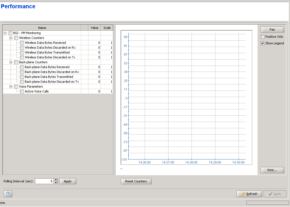Click the Value column header
The width and height of the screenshot is (290, 207).
click(x=94, y=28)
